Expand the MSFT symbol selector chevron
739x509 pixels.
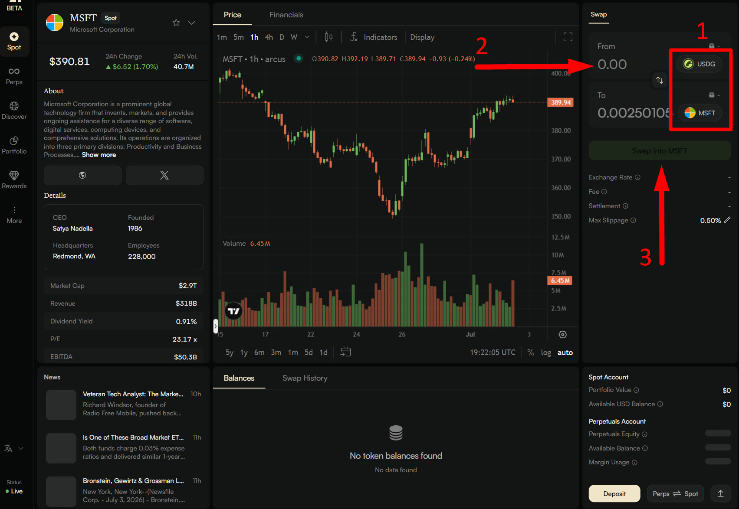(x=191, y=23)
